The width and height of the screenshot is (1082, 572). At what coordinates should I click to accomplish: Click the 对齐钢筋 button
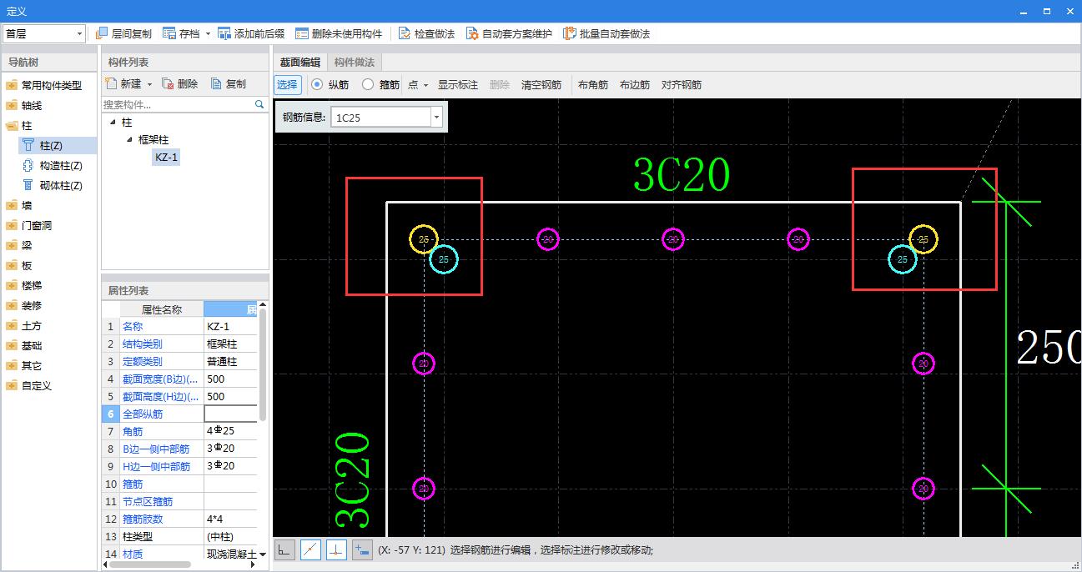[x=682, y=84]
